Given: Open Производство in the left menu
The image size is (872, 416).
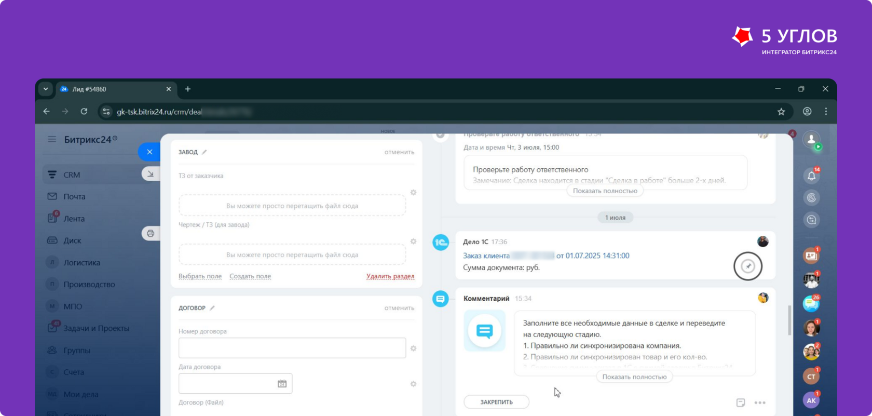Looking at the screenshot, I should click(89, 284).
